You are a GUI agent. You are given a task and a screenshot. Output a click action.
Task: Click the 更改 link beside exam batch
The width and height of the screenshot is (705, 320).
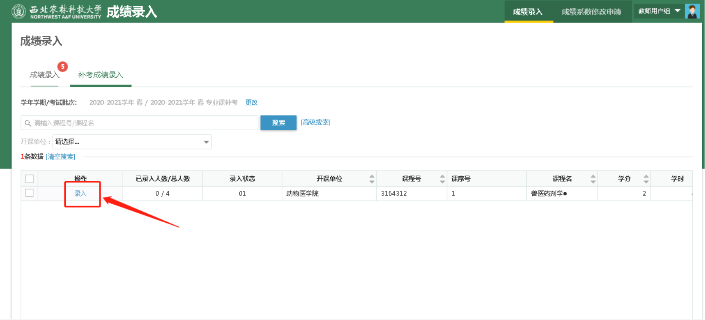pyautogui.click(x=251, y=103)
